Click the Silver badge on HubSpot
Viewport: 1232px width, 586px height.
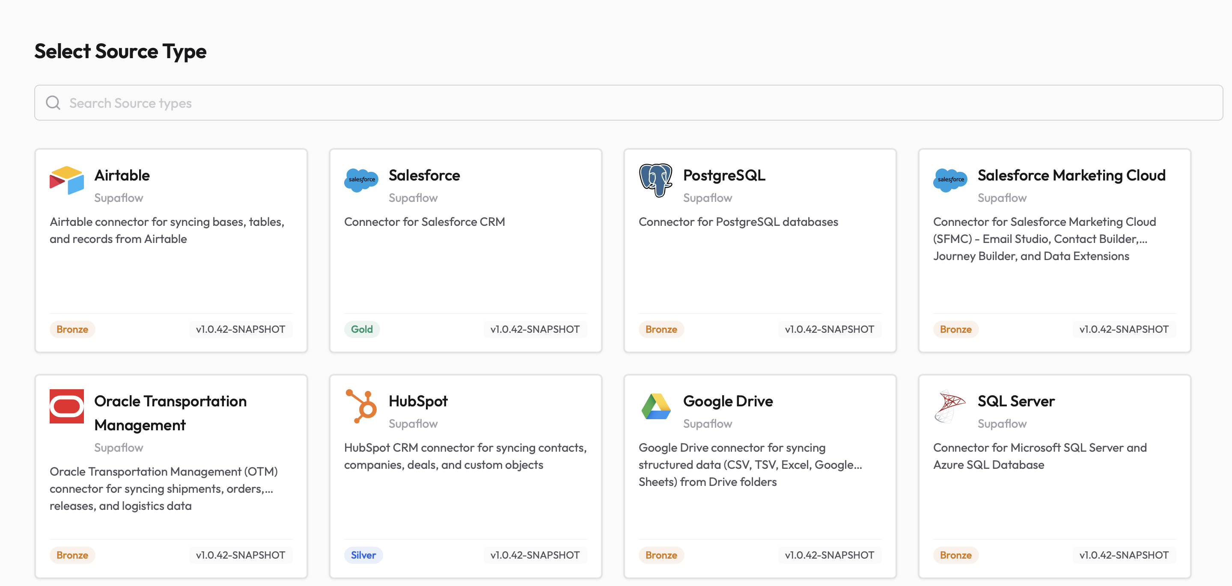click(363, 555)
